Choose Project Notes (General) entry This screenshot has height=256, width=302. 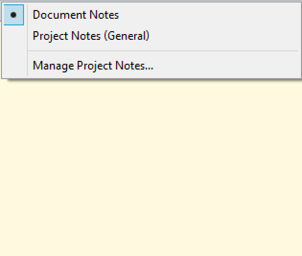click(x=91, y=36)
